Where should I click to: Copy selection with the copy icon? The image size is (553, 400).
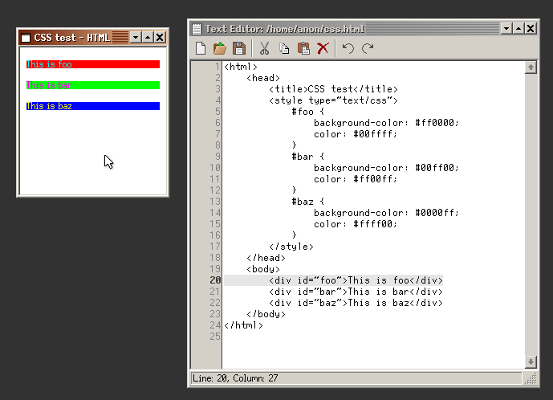(284, 48)
